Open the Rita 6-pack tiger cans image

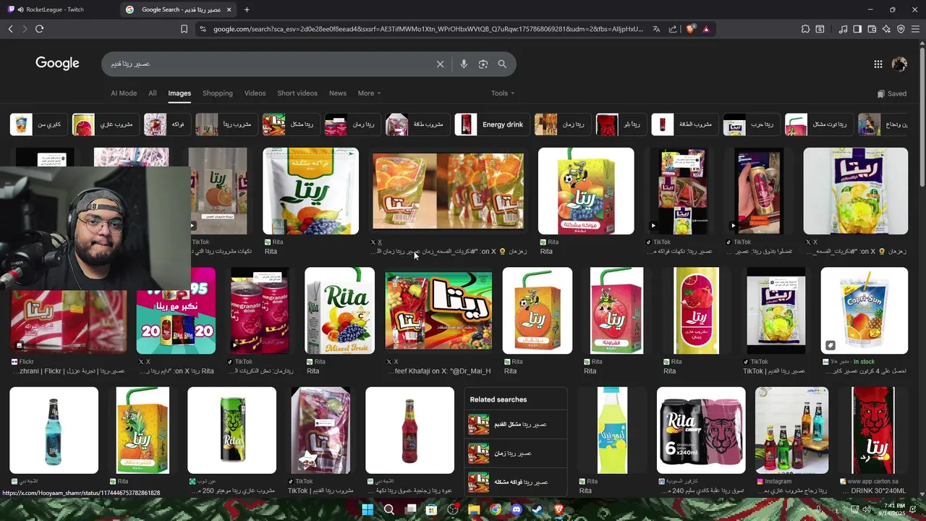(701, 431)
